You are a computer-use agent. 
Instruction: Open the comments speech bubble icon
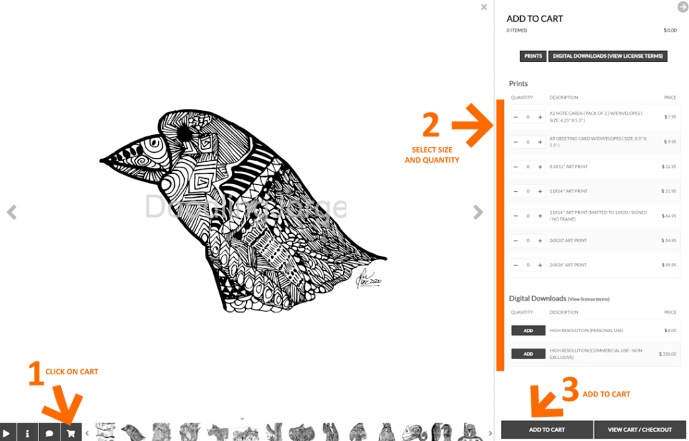point(49,433)
